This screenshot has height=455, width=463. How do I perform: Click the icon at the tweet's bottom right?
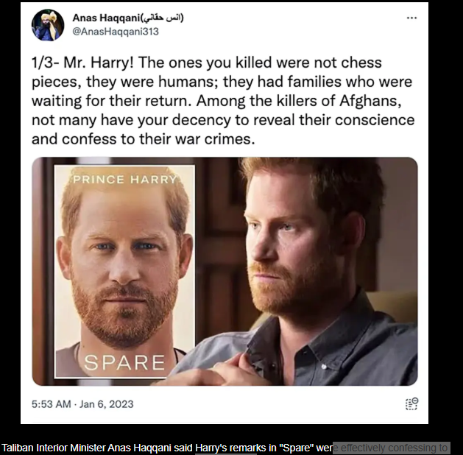coord(411,403)
